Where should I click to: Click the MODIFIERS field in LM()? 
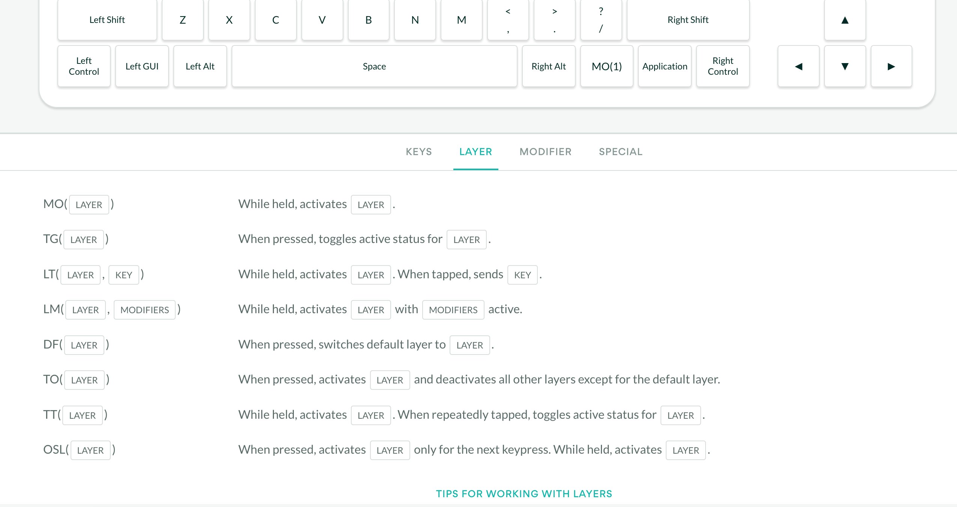click(144, 310)
